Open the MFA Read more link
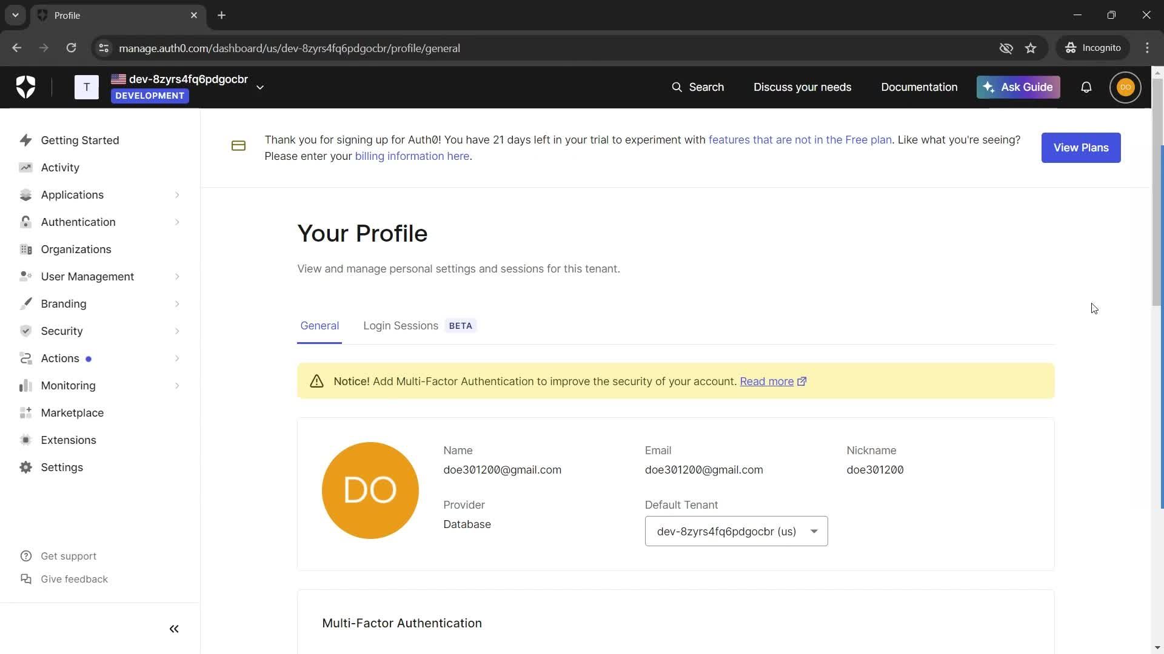This screenshot has width=1164, height=654. coord(773,381)
